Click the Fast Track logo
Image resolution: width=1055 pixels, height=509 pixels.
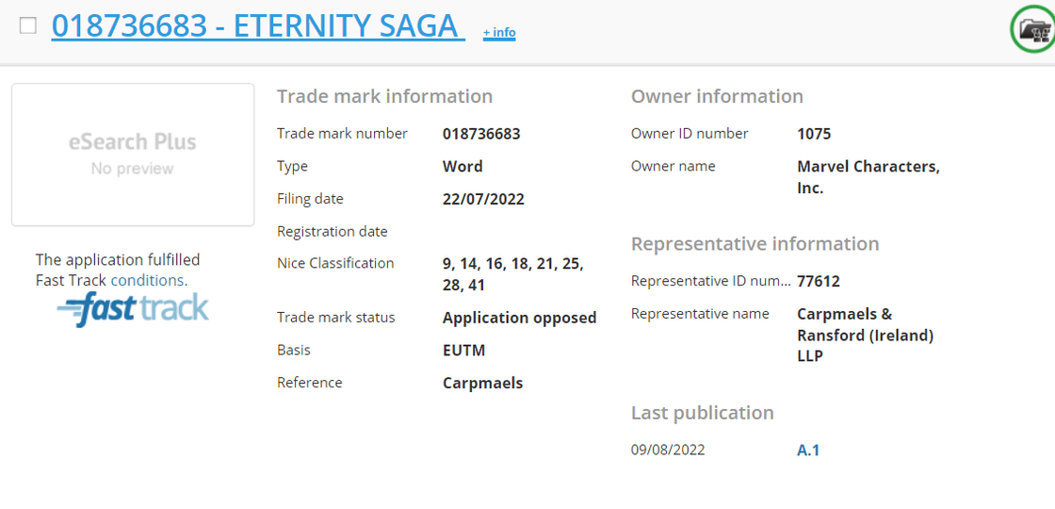pos(133,309)
